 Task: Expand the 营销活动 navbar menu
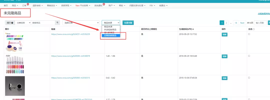coord(52,5)
